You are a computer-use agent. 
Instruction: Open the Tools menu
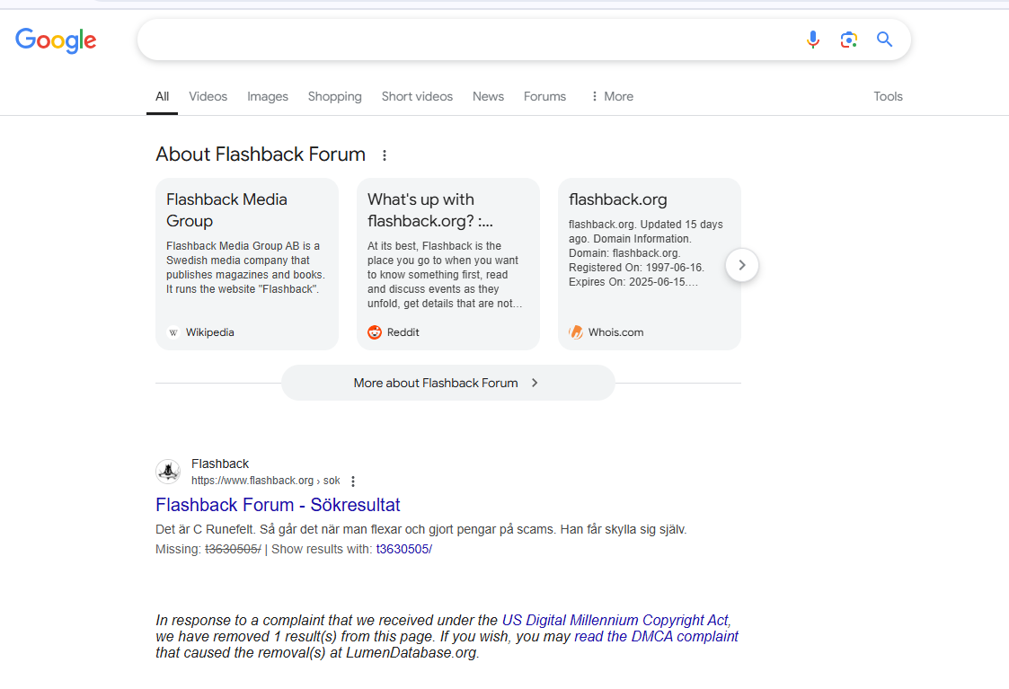[x=888, y=96]
